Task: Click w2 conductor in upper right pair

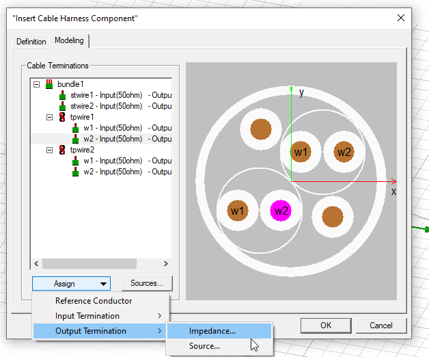Action: pyautogui.click(x=344, y=152)
